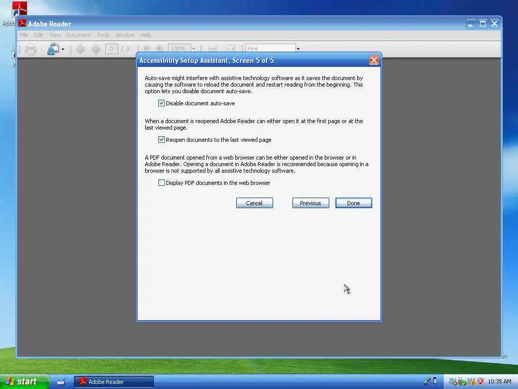Click the Fit Width scrolling icon
The width and height of the screenshot is (518, 389).
coord(212,49)
